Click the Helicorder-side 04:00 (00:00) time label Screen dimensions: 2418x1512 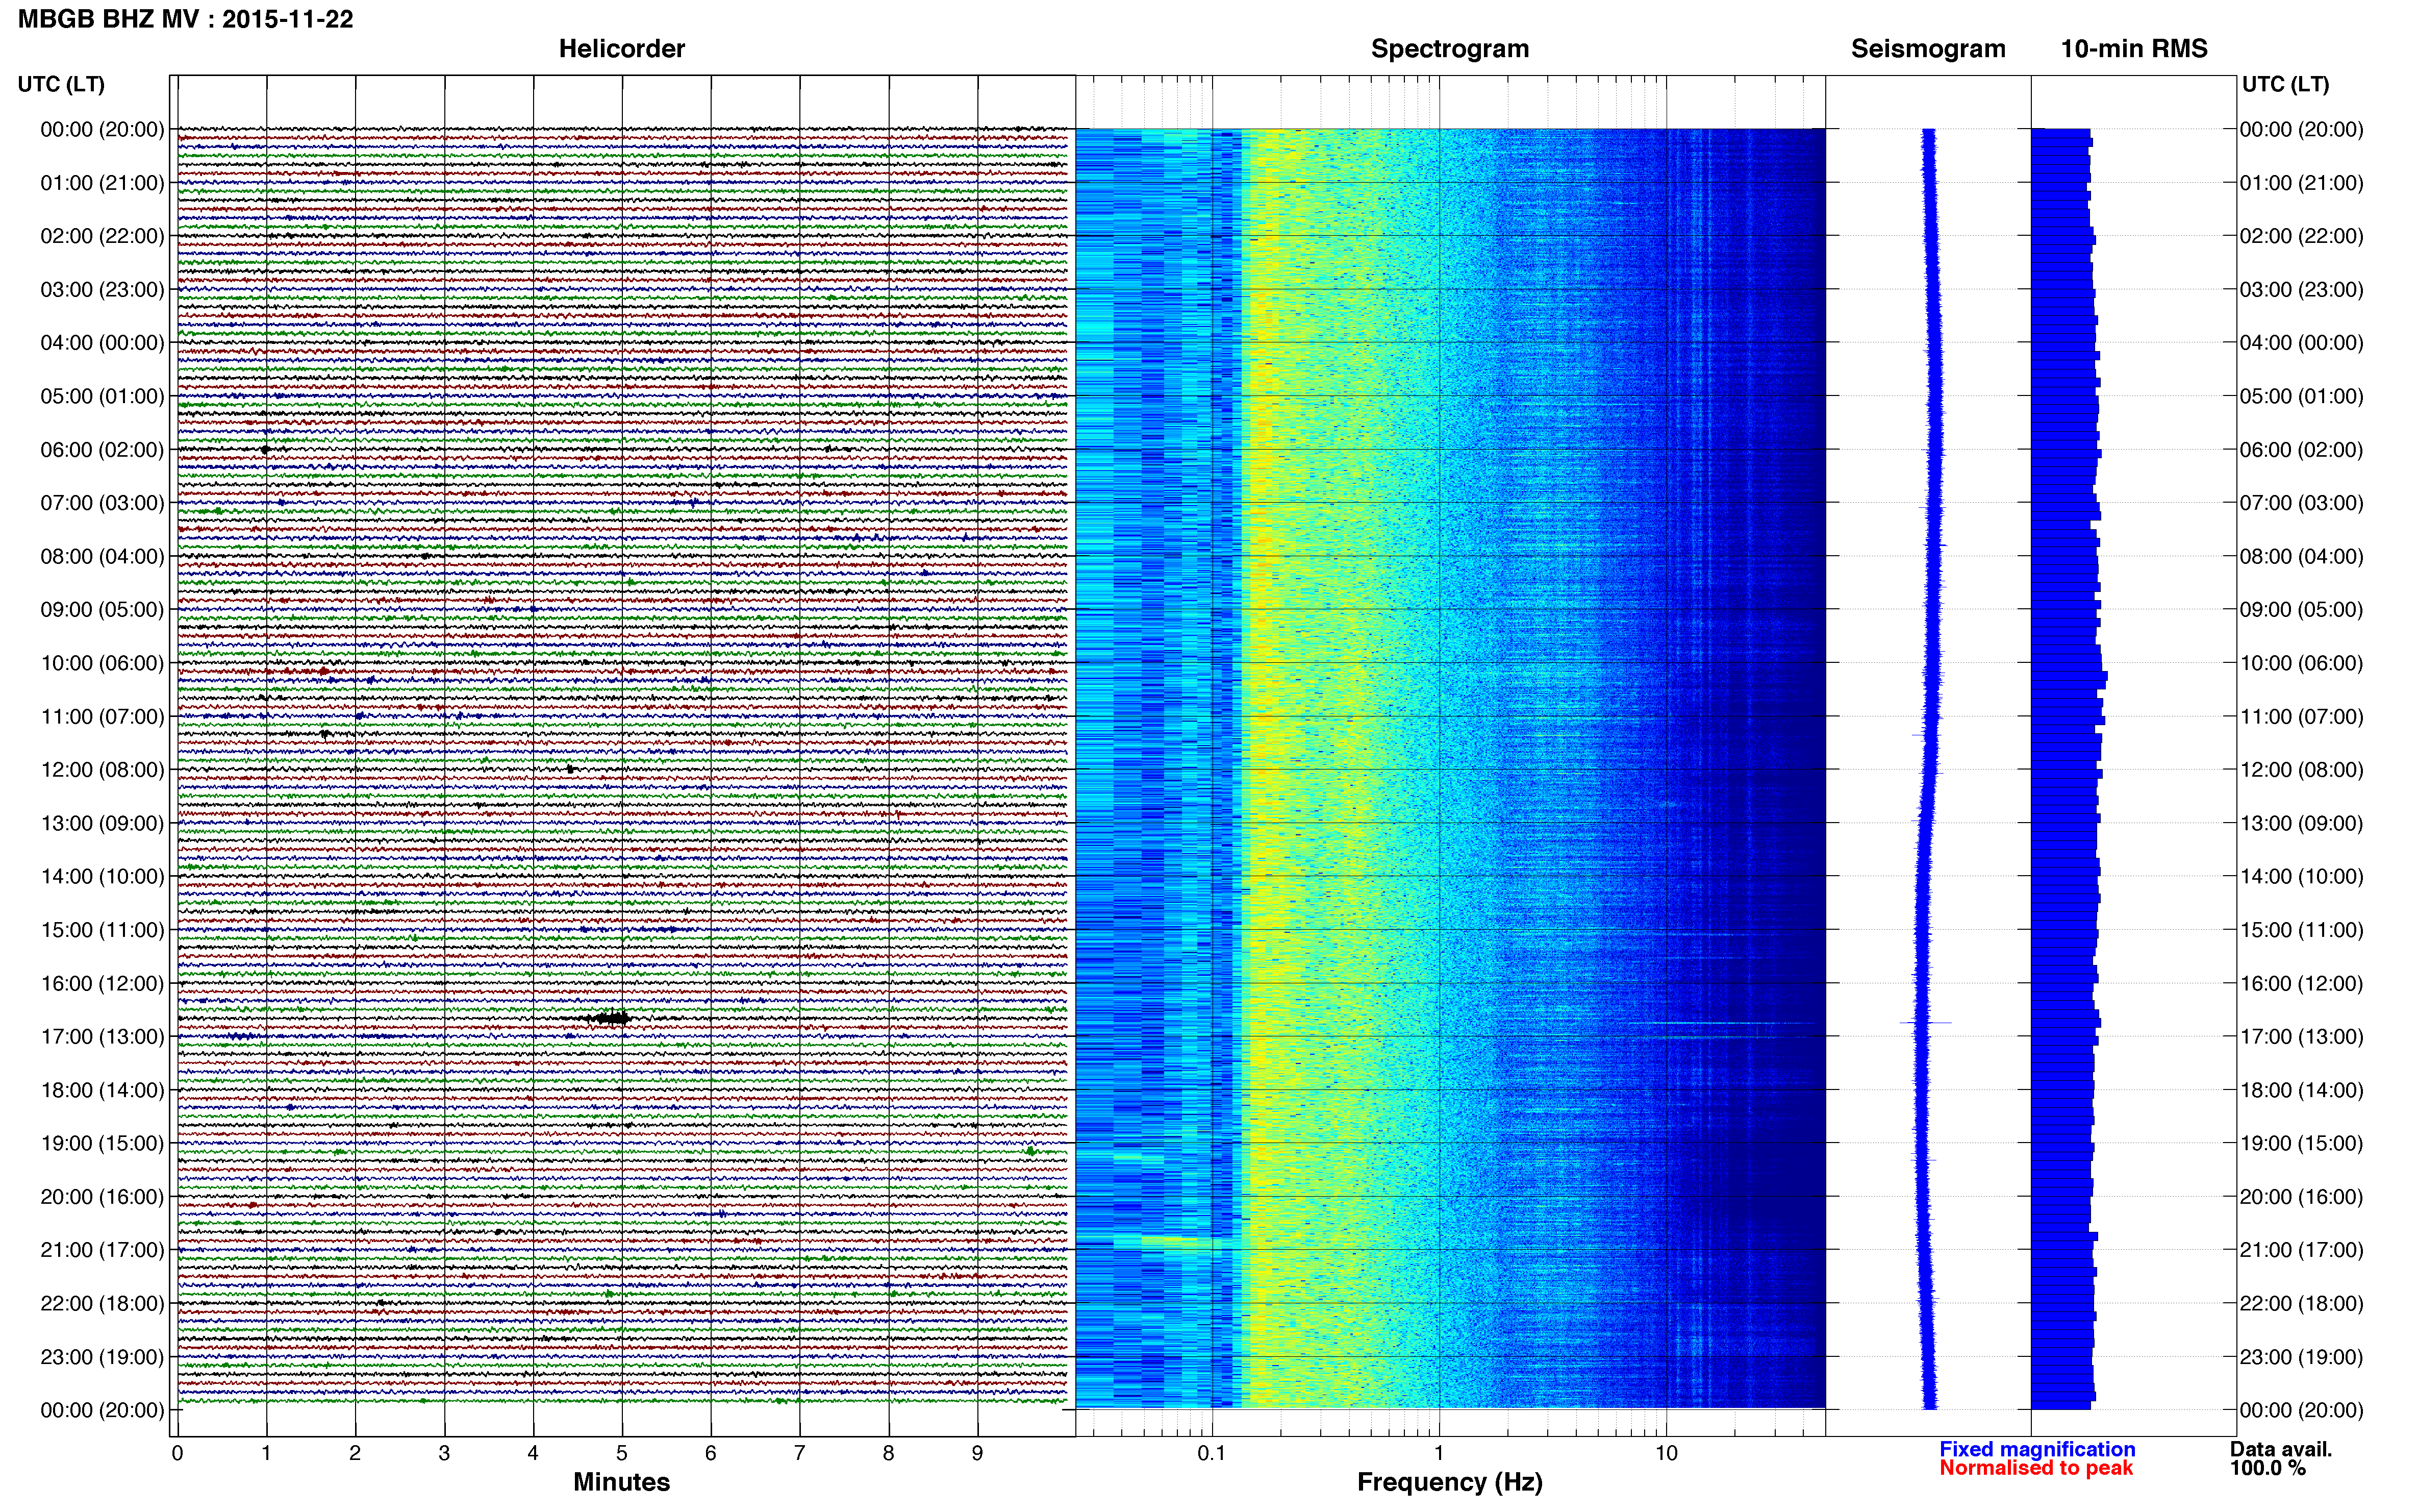tap(102, 343)
